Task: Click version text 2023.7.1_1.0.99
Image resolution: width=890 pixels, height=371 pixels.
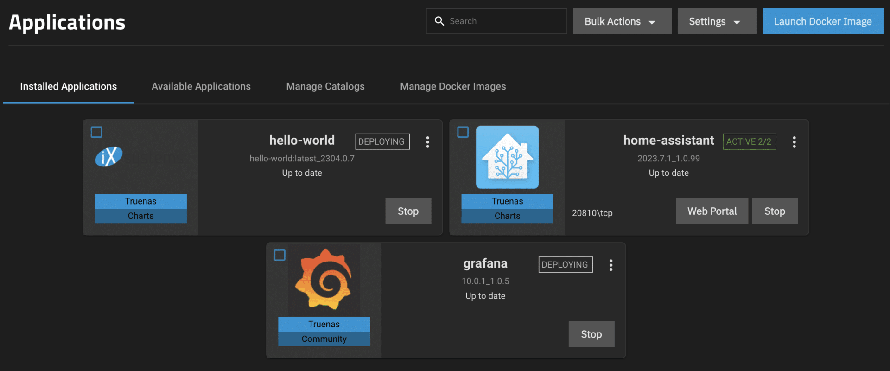Action: 668,158
